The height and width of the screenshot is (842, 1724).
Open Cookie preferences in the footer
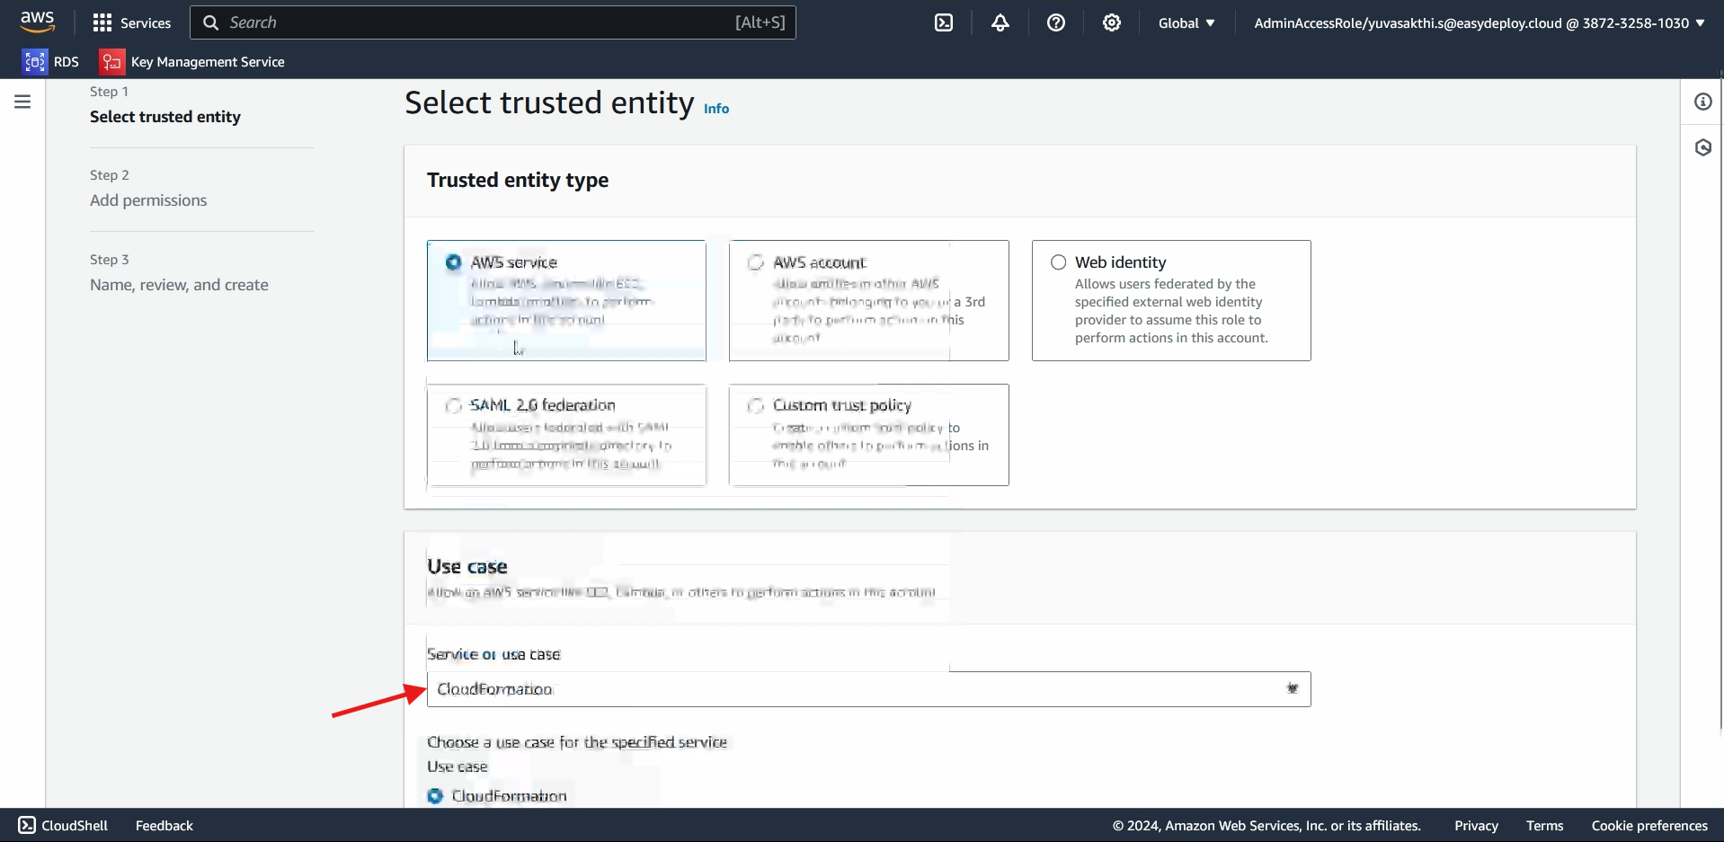(1649, 825)
